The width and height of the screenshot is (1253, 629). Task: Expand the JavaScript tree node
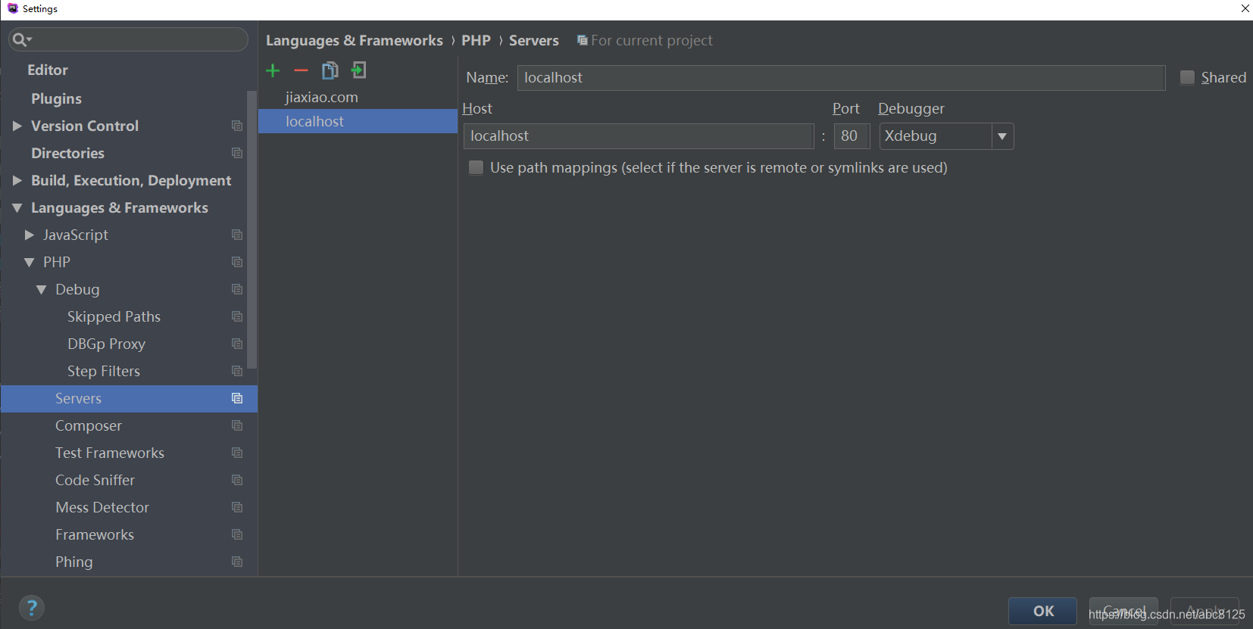click(29, 235)
